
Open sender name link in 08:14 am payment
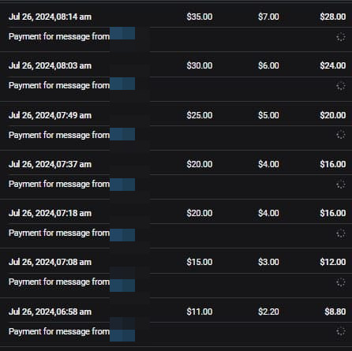122,33
